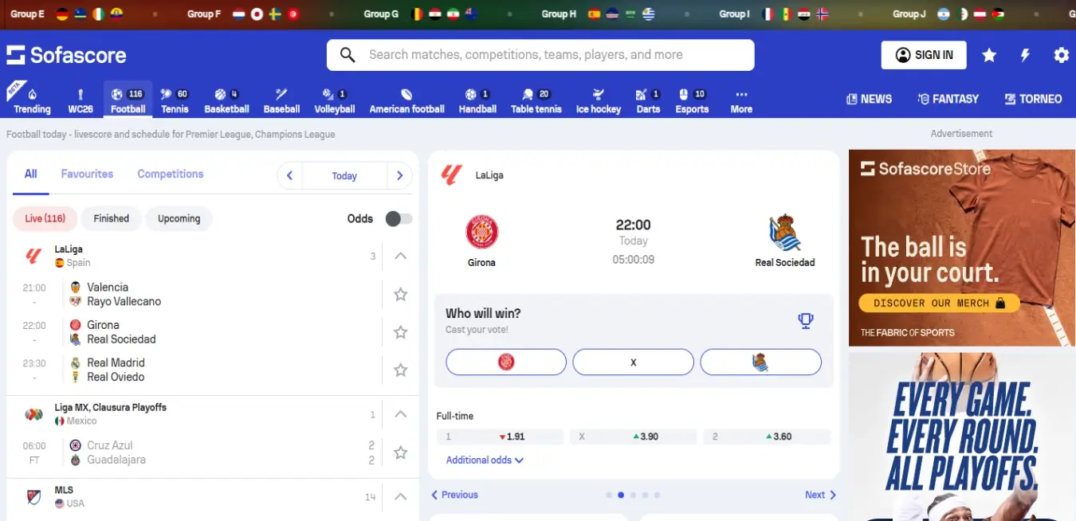Show Upcoming matches filter
Viewport: 1076px width, 521px height.
coord(179,218)
